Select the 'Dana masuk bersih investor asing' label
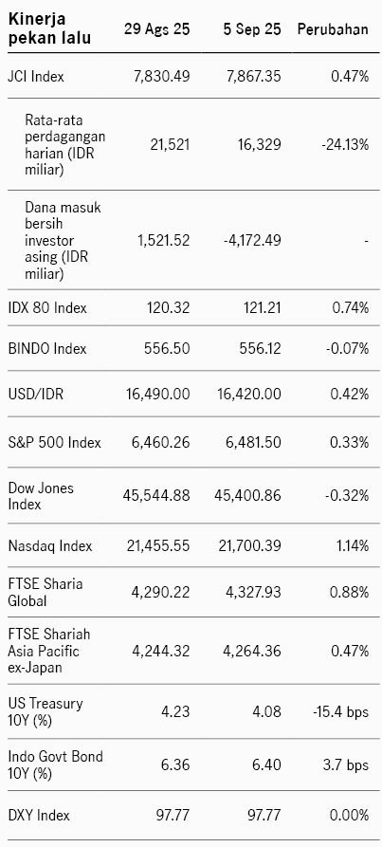Image resolution: width=382 pixels, height=847 pixels. (x=64, y=241)
